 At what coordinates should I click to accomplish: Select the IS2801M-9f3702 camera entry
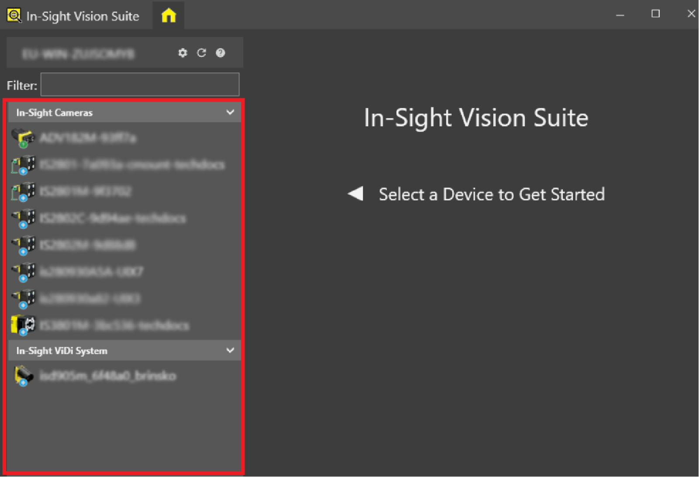[x=85, y=191]
